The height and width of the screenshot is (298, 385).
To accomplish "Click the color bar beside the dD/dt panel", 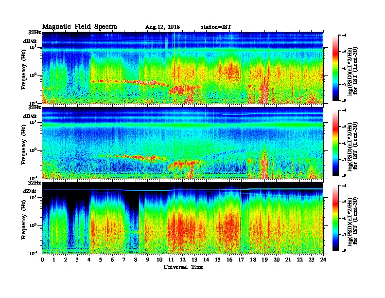I will 335,143.
